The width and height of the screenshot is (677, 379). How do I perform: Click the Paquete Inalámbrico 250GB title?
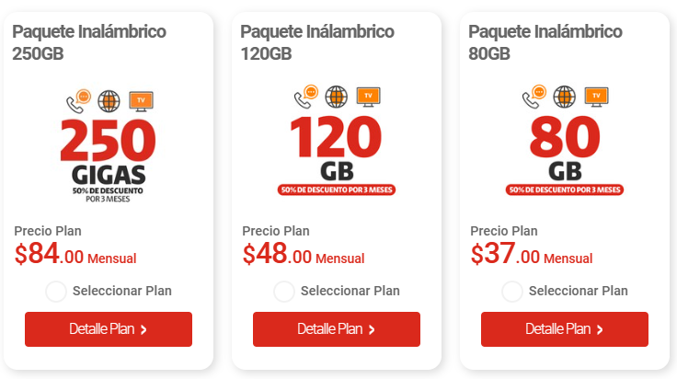click(x=89, y=42)
